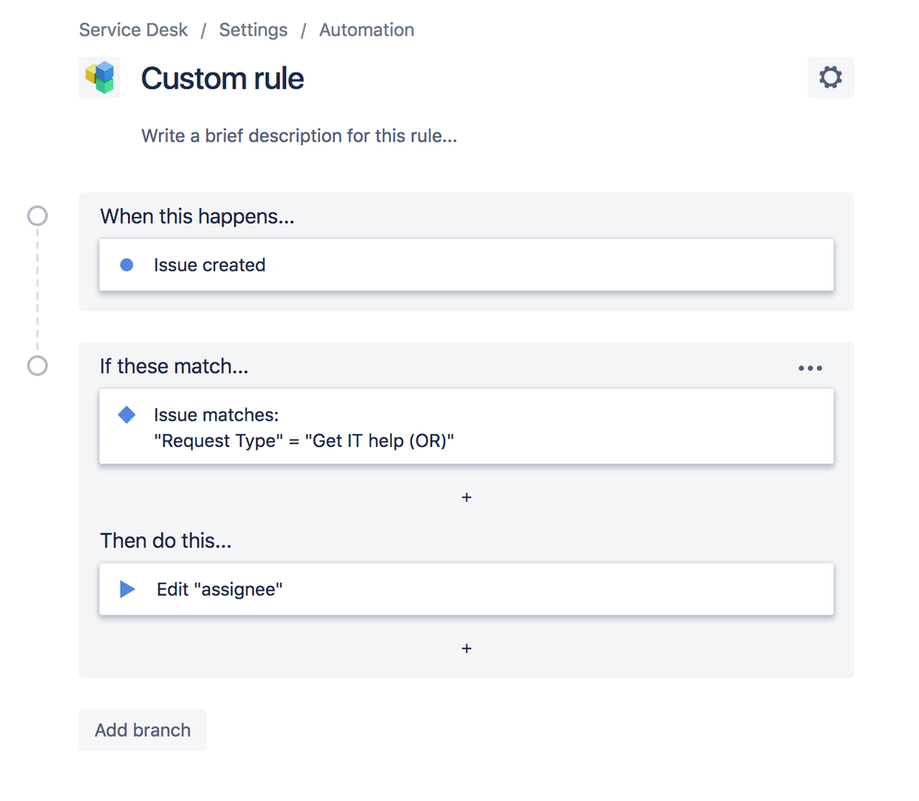Click the rule description placeholder text
The image size is (919, 801).
(x=299, y=135)
